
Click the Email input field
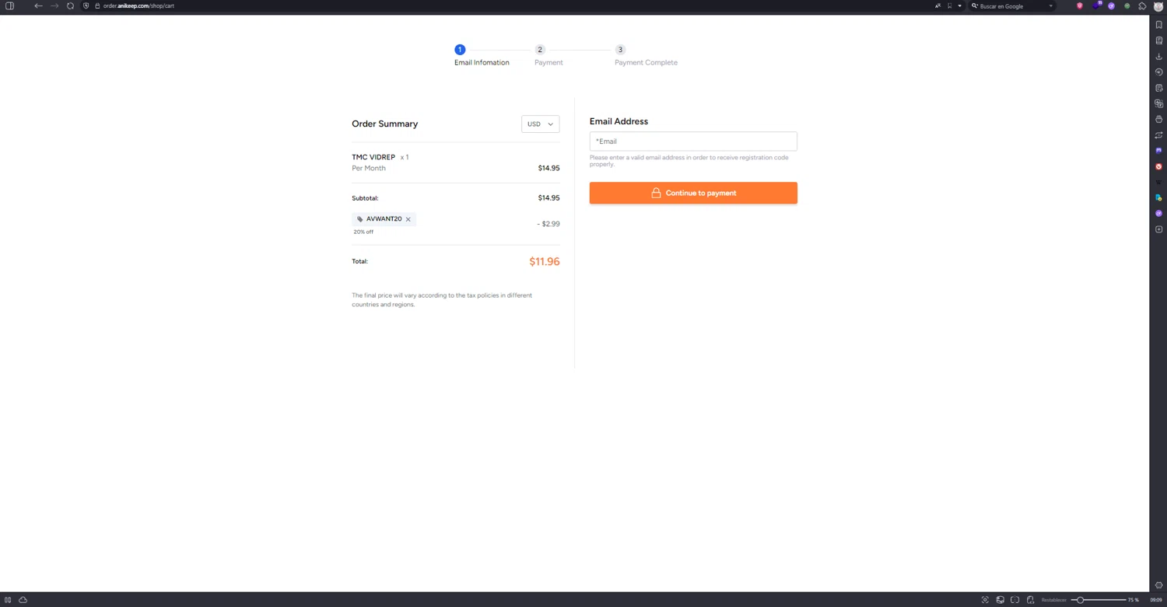tap(693, 141)
